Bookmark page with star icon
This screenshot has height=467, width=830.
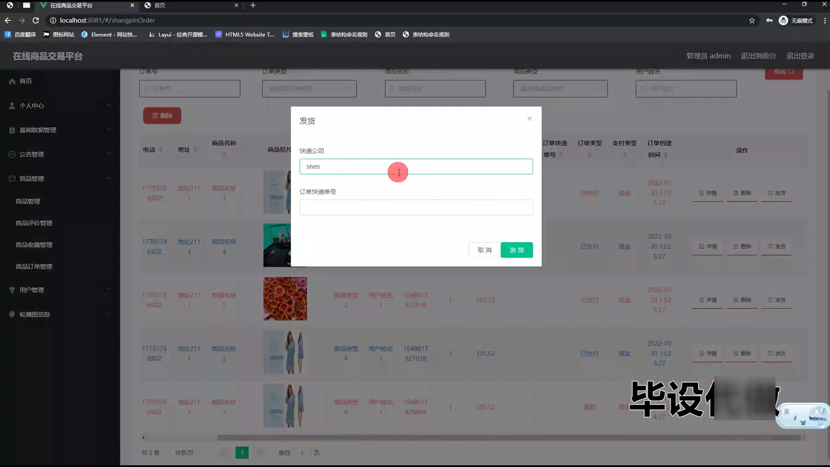752,20
